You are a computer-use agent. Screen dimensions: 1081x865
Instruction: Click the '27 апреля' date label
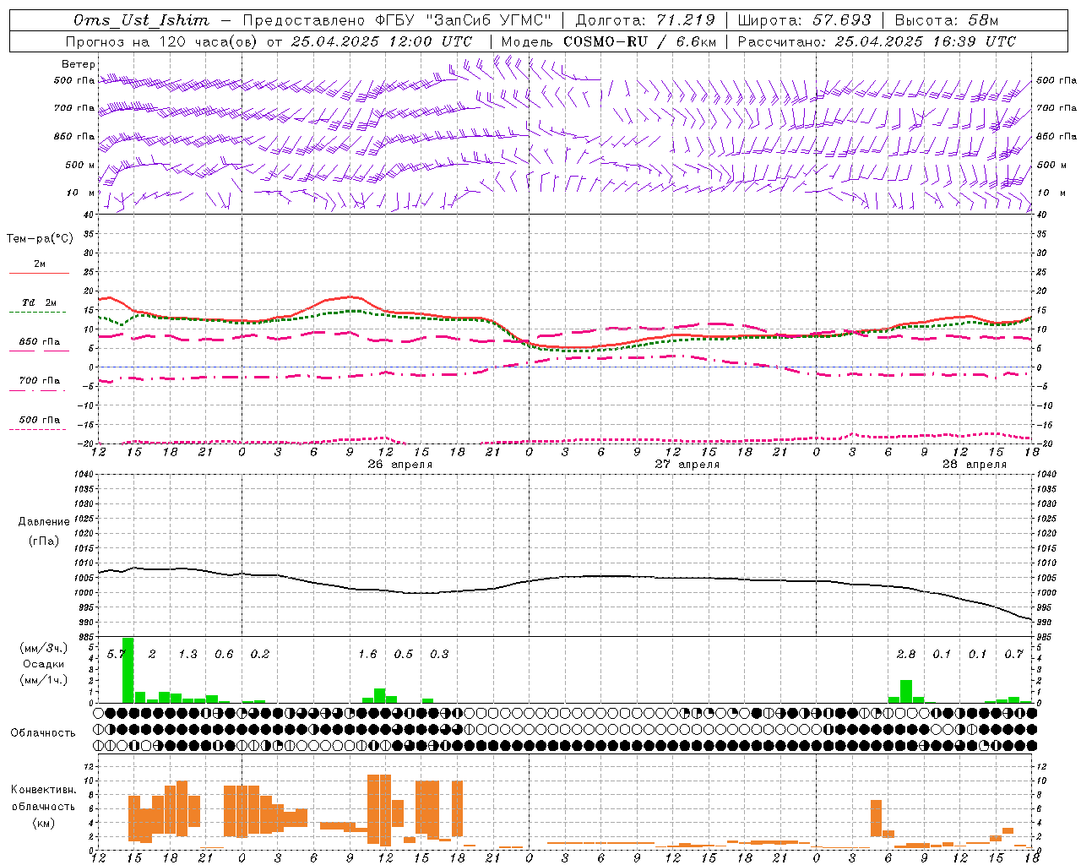[687, 465]
